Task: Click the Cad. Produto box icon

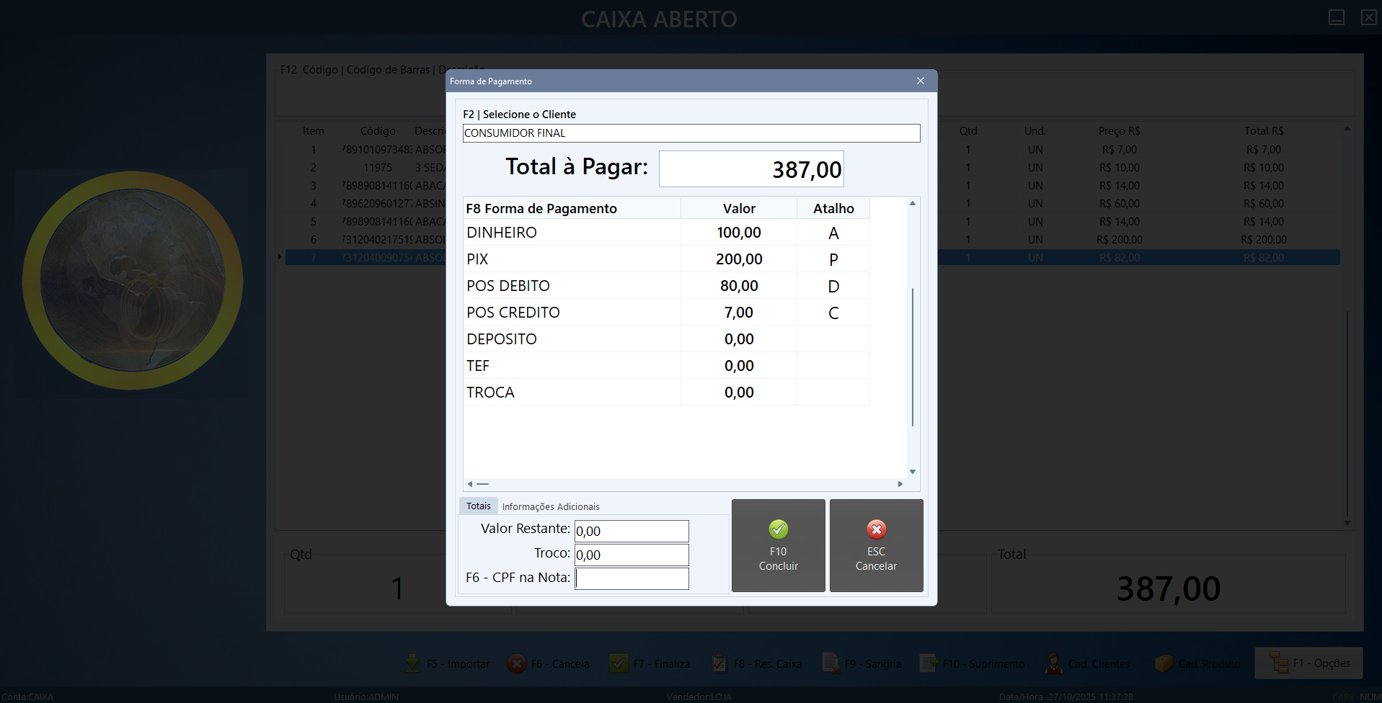Action: (1163, 663)
